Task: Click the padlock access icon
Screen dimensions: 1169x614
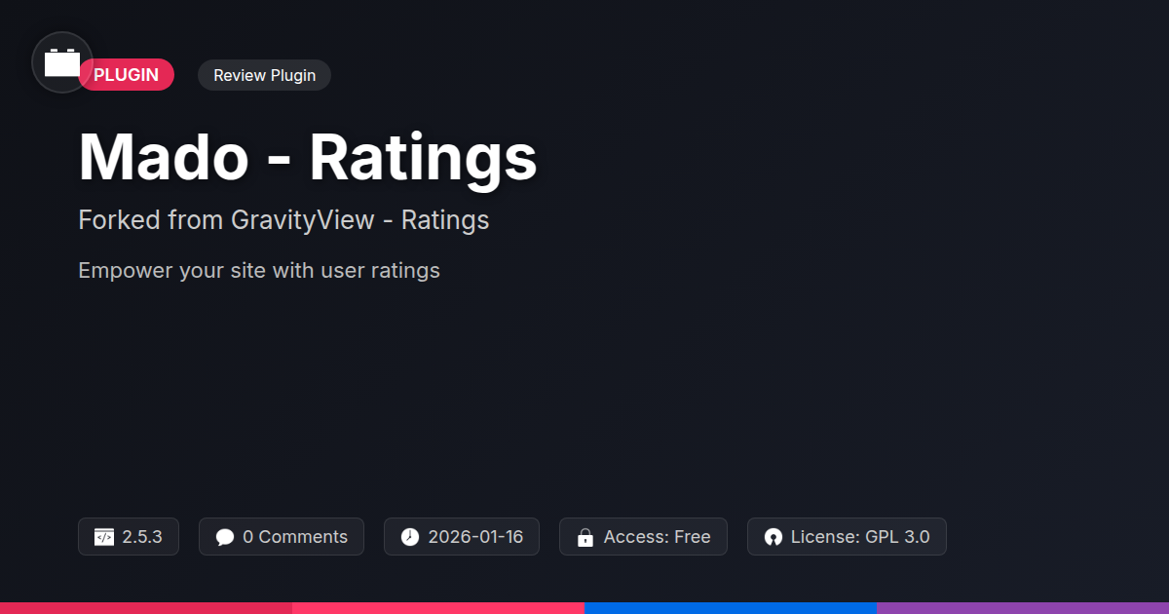Action: pos(585,537)
